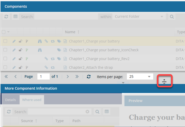
Task: Open the grid columns icon beside Search
Action: coord(15,16)
